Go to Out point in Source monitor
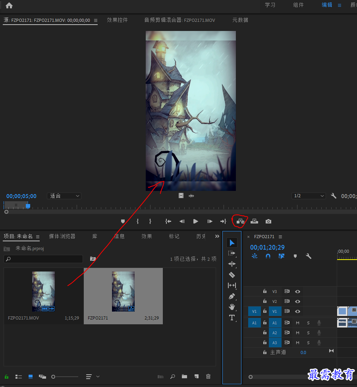 223,221
